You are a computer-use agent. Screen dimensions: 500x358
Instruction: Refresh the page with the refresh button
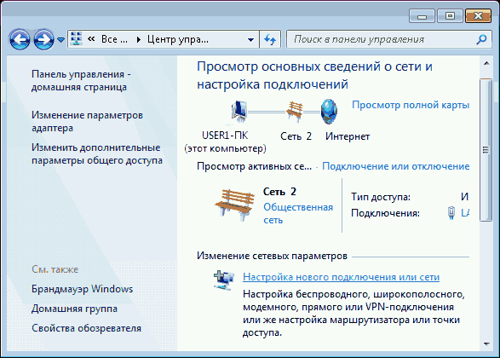point(270,39)
